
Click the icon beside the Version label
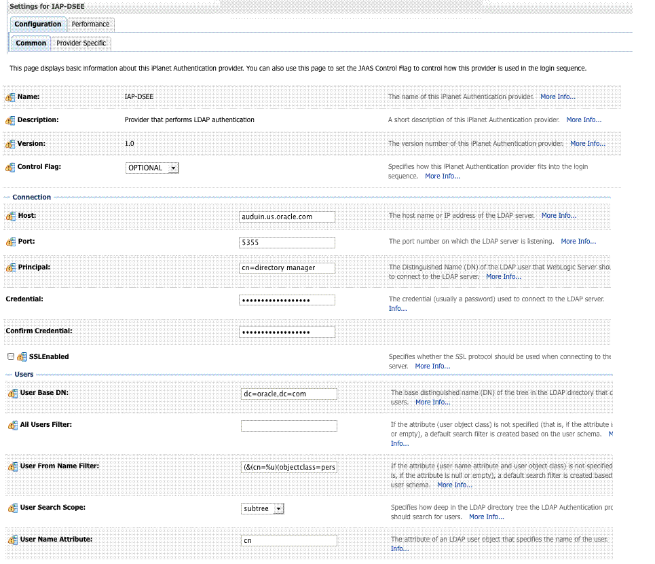click(x=12, y=143)
